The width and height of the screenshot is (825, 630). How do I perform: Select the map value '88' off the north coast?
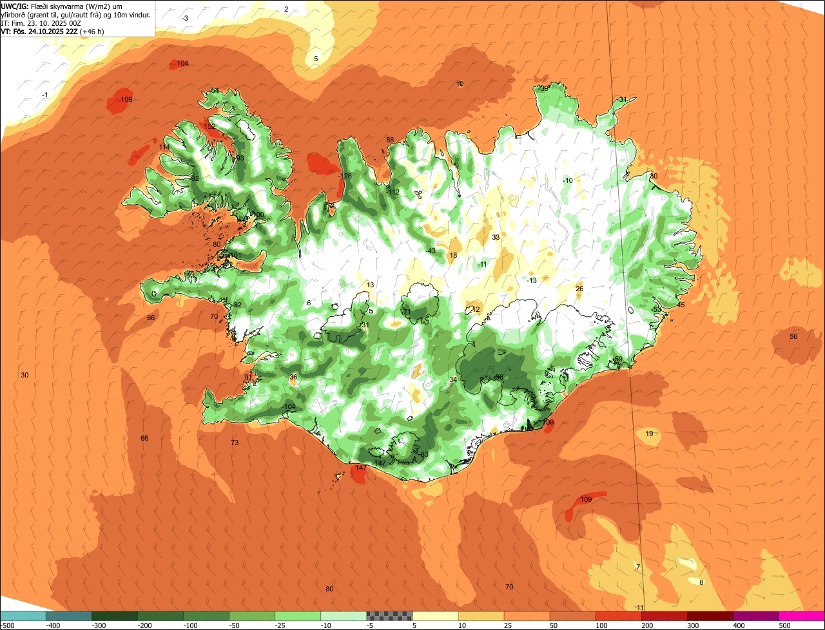390,140
